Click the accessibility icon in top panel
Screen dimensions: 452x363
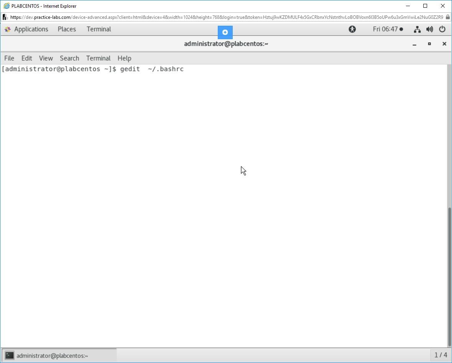click(x=352, y=29)
